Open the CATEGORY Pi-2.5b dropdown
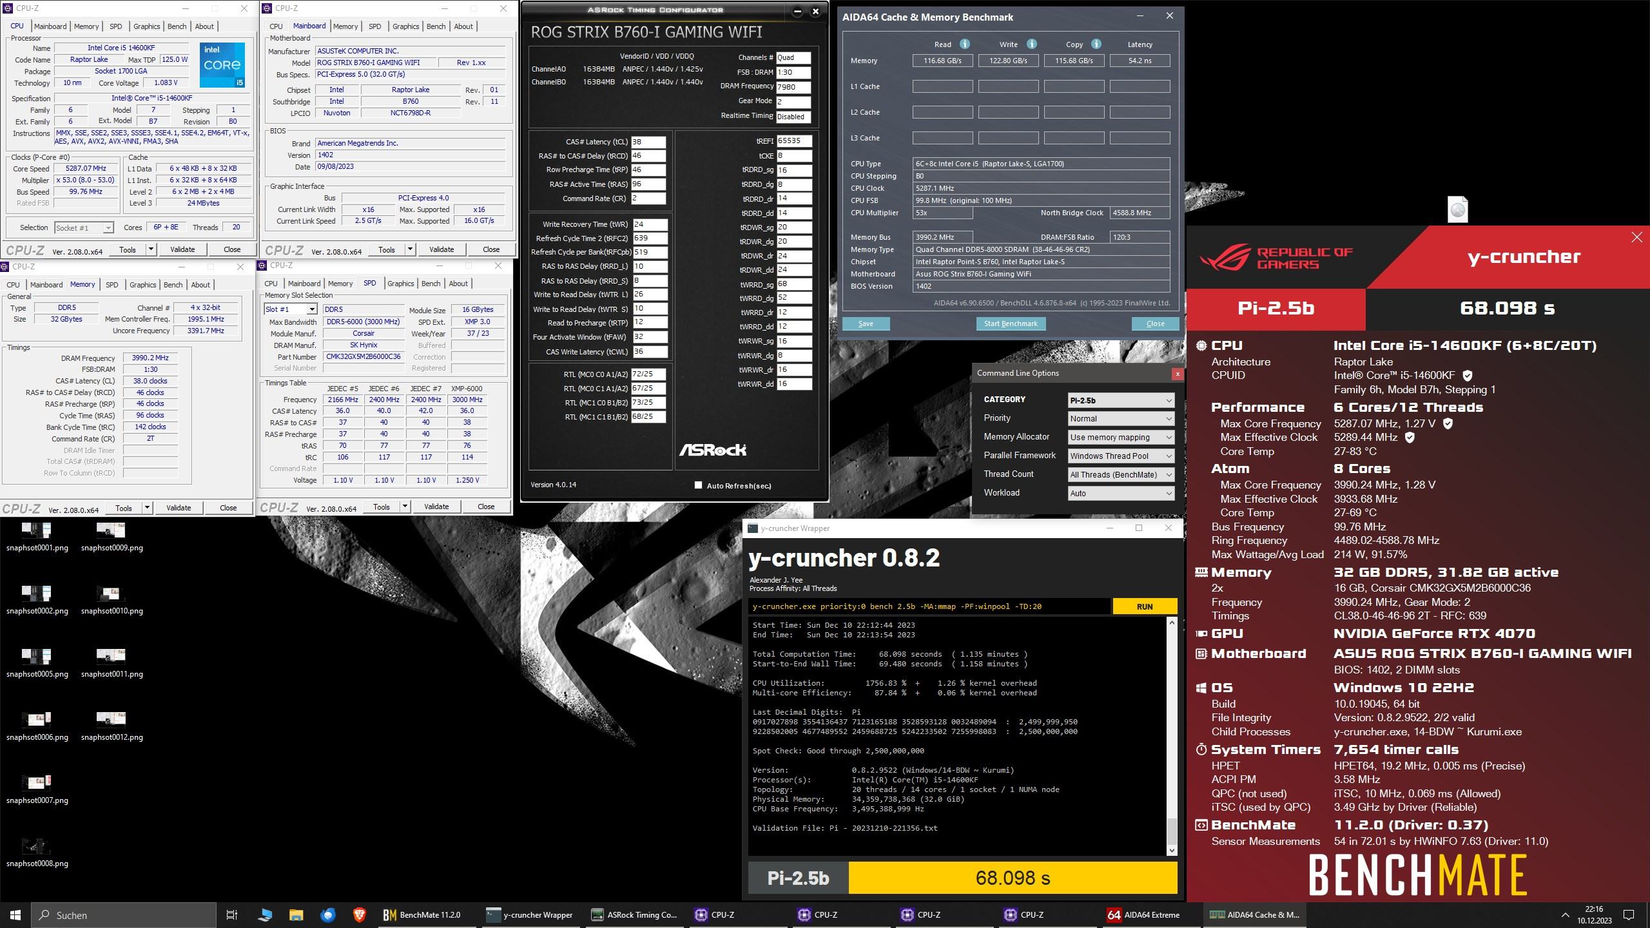1650x928 pixels. click(x=1121, y=400)
